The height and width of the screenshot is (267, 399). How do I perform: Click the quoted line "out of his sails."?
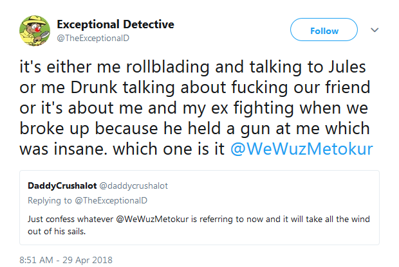tap(57, 232)
